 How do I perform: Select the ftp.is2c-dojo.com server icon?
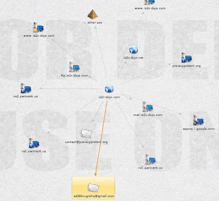tap(74, 67)
